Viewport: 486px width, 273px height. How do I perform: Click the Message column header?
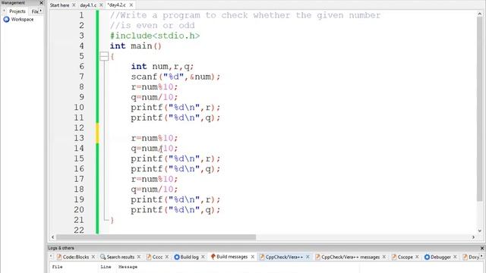tap(128, 267)
